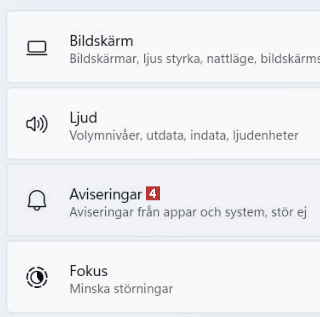This screenshot has width=320, height=317.
Task: Click the Minska störningar description
Action: [x=121, y=289]
